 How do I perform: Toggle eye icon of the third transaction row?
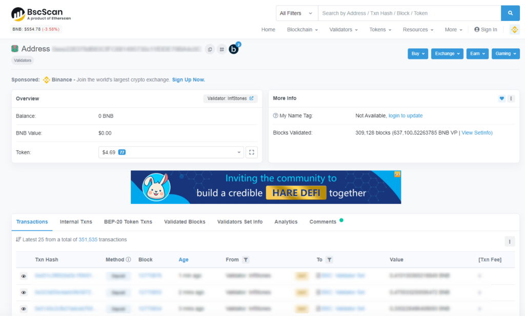coord(24,309)
